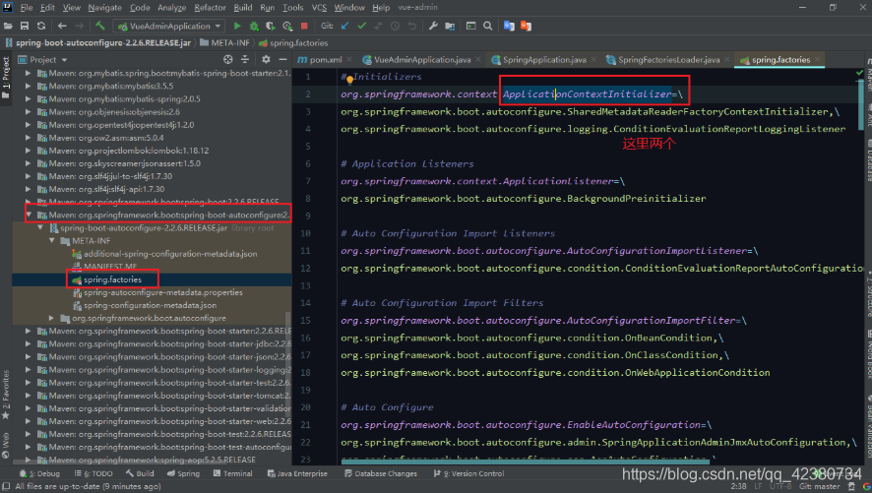Navigate back with the left arrow icon
The image size is (872, 493).
coord(62,27)
